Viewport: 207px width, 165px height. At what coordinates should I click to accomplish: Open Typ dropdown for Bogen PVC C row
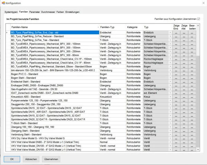click(170, 74)
